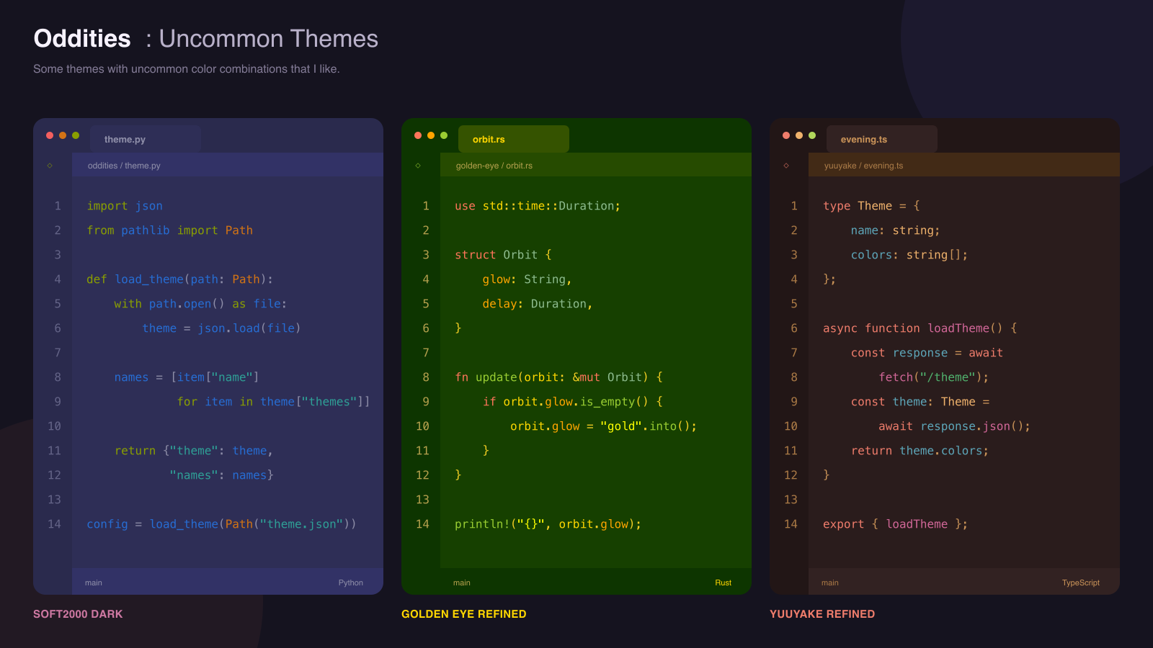Screen dimensions: 1153x648
Task: Click the 'GOLDEN EYE REFINED' theme label
Action: 464,614
